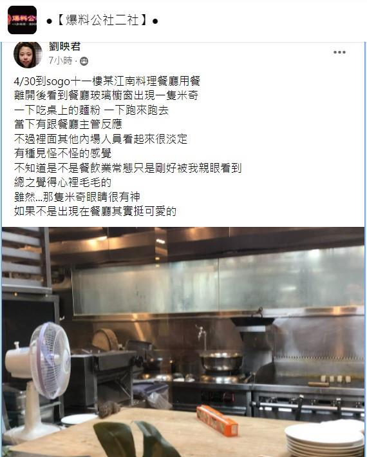Click the green plant leaves at photo bottom
367x457 pixels.
[x=136, y=440]
